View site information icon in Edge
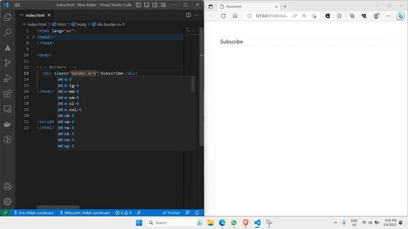408x229 pixels. point(249,16)
